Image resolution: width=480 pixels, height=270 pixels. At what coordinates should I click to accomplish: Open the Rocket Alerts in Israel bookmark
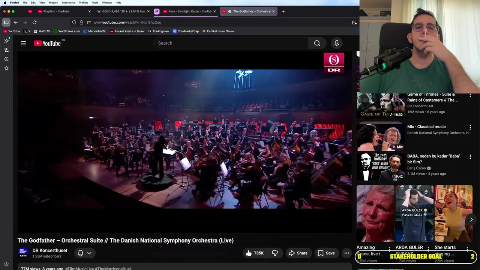point(127,31)
